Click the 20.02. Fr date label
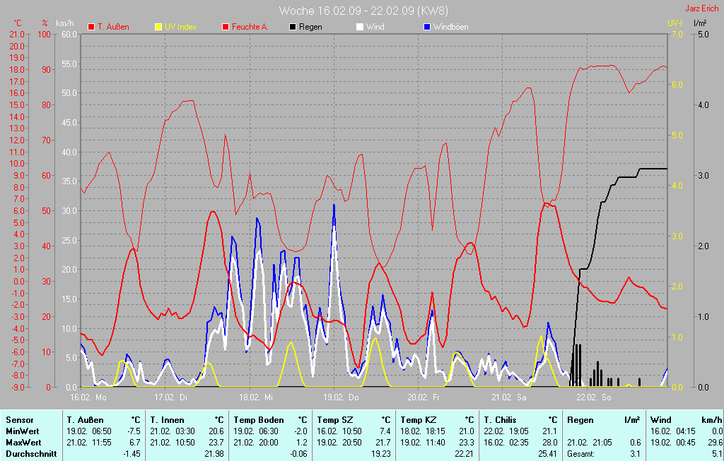 coord(424,397)
